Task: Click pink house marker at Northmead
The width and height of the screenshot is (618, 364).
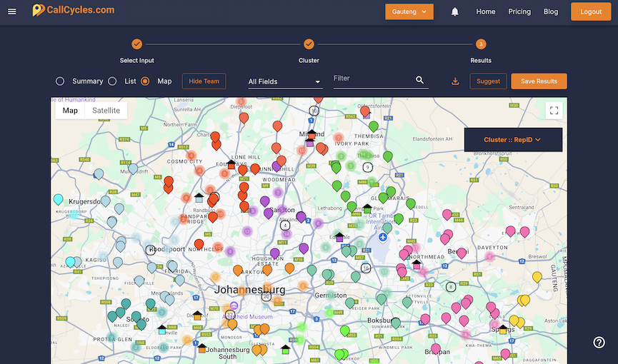Action: (417, 264)
